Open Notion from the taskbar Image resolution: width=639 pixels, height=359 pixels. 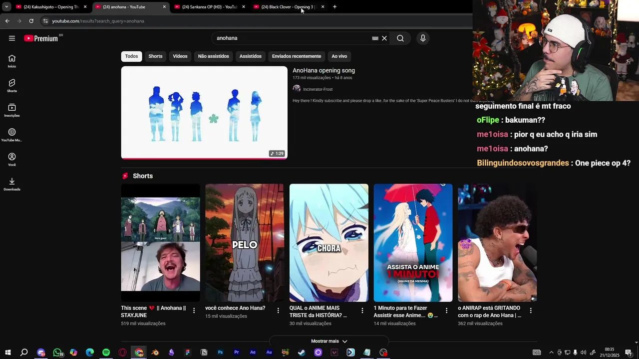click(204, 353)
